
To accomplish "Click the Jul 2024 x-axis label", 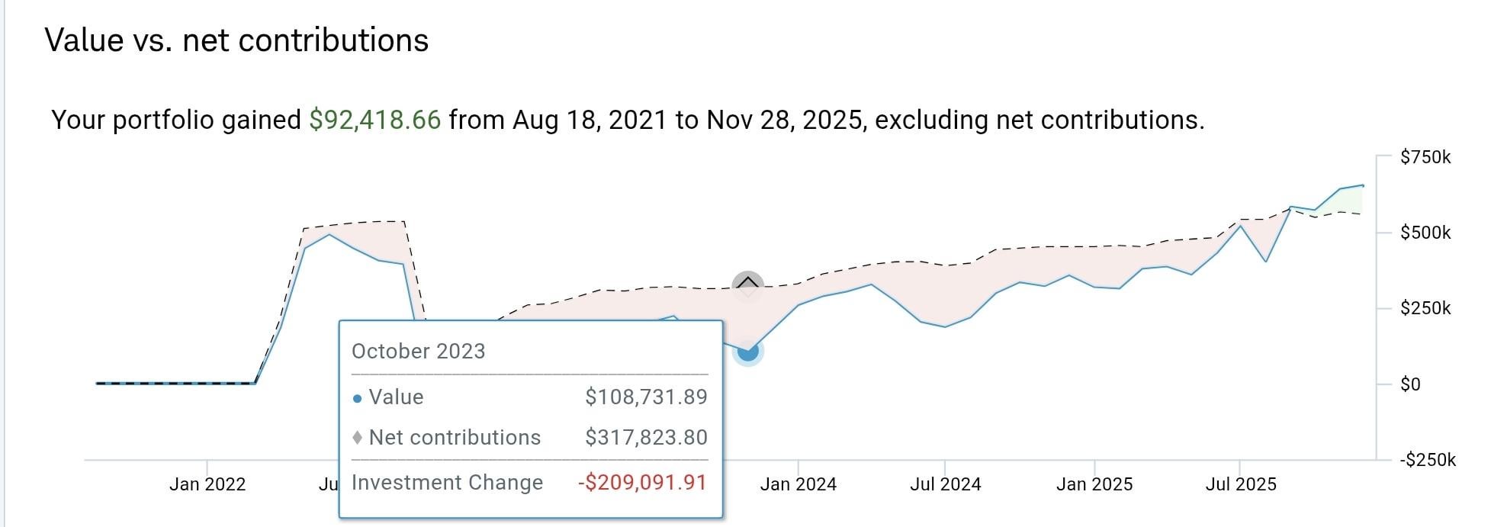I will coord(945,484).
